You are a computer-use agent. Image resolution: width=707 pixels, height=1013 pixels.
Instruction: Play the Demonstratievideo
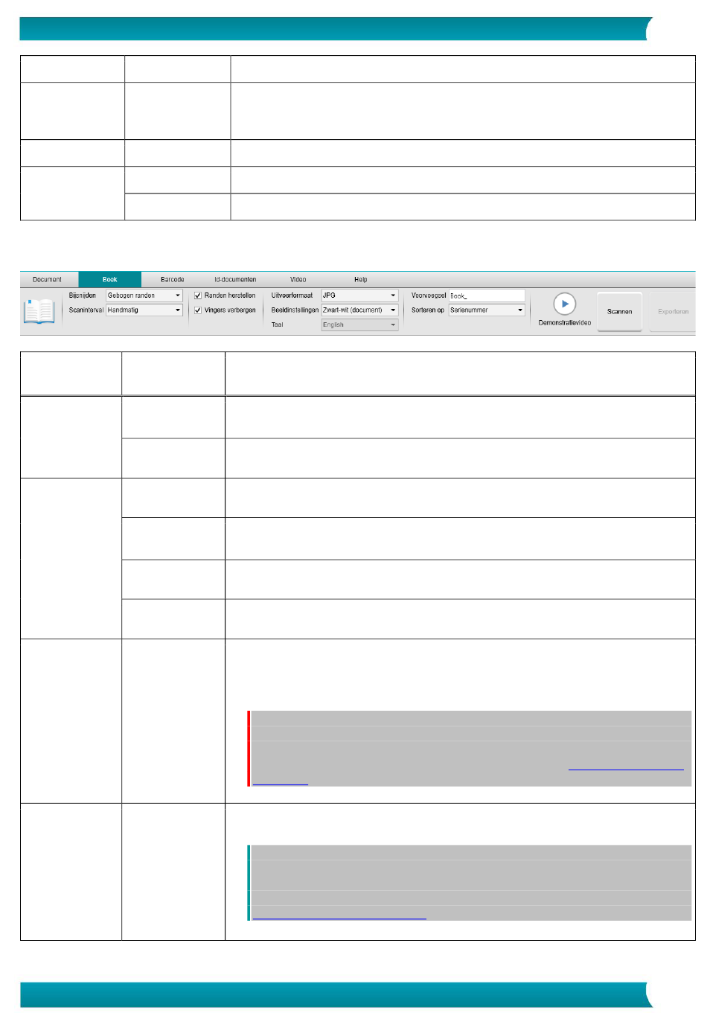[564, 304]
